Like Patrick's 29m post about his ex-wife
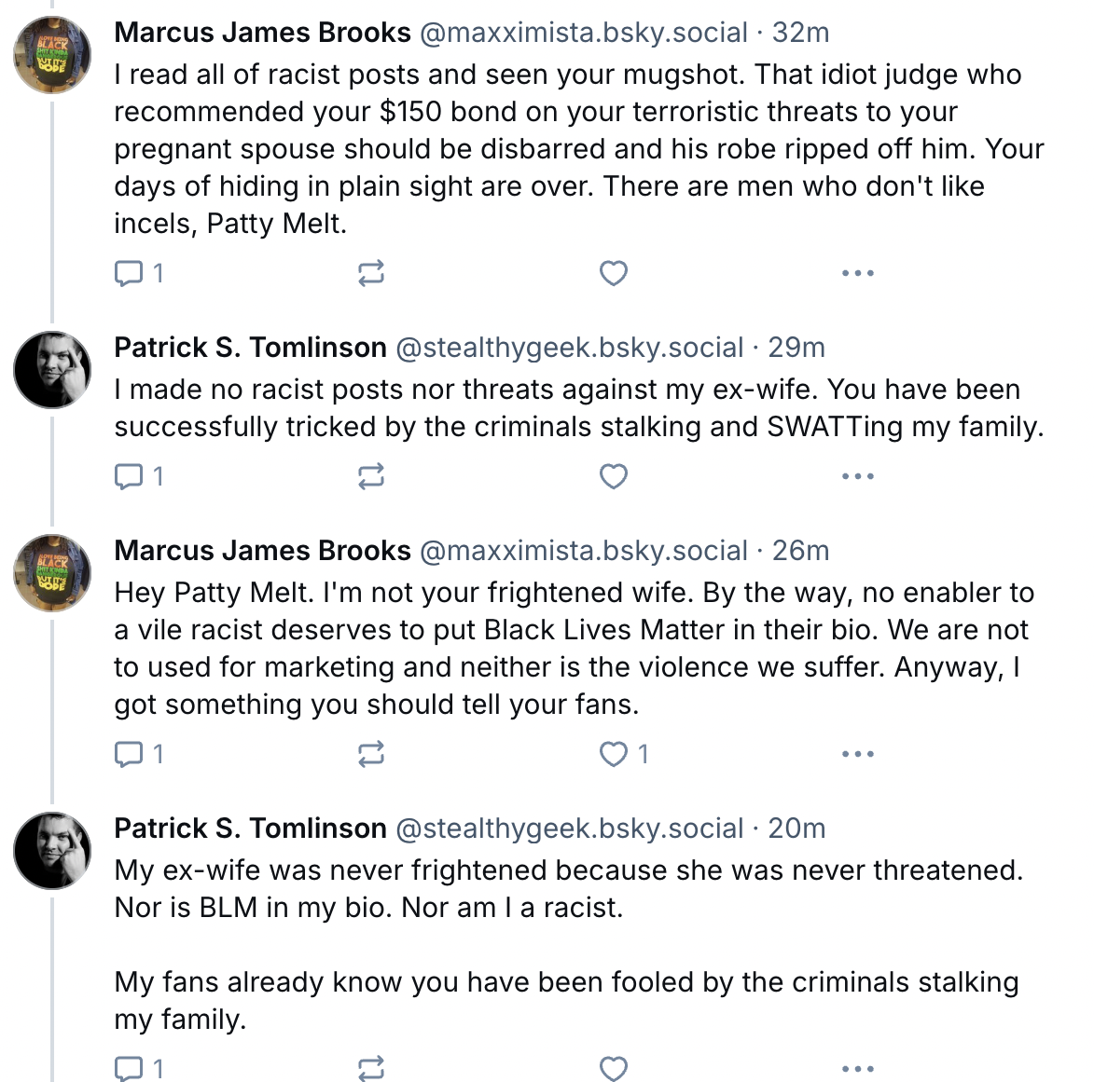1094x1082 pixels. pos(613,476)
